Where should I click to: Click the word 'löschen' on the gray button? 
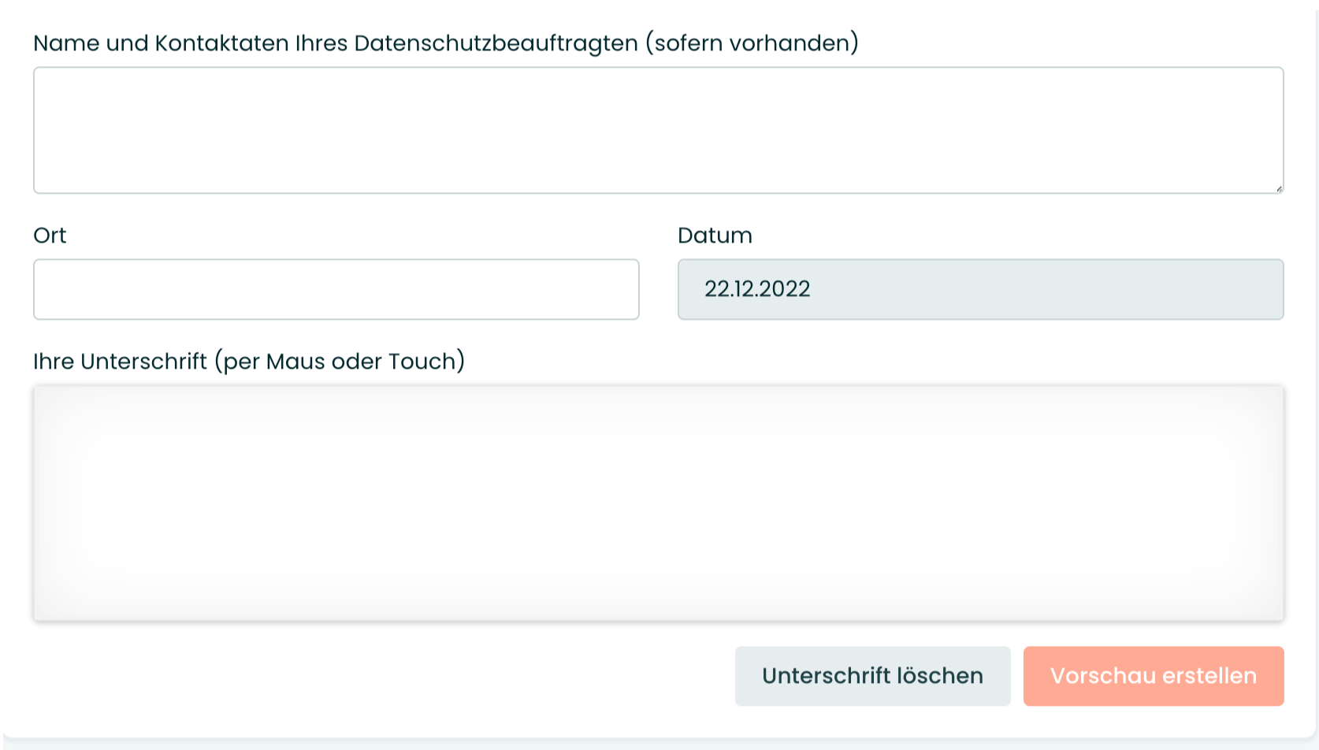tap(940, 676)
